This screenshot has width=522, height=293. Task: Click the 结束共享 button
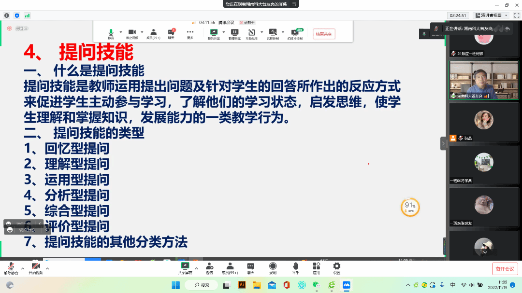tap(324, 34)
